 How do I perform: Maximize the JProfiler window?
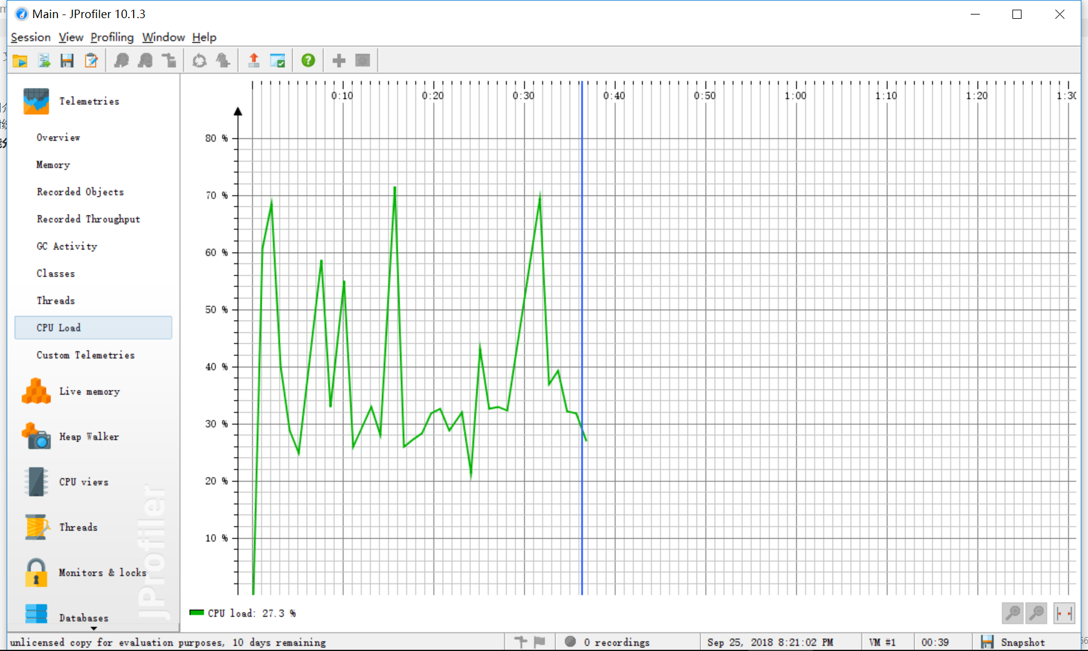[x=1017, y=14]
